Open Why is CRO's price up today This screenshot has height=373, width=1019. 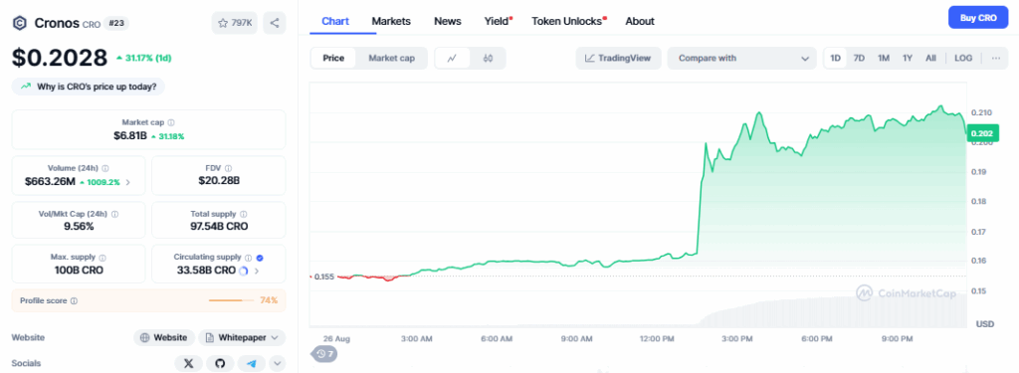coord(89,87)
